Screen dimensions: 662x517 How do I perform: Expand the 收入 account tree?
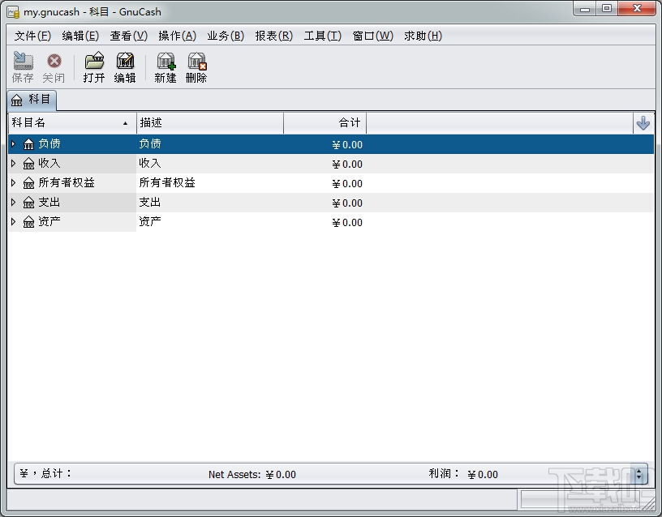[x=12, y=164]
